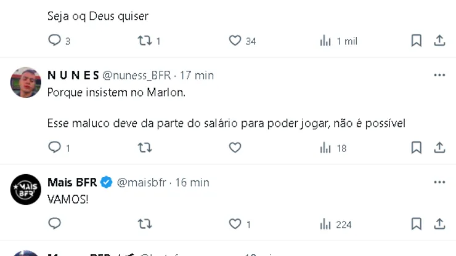View analytics showing 224 views

coord(336,224)
